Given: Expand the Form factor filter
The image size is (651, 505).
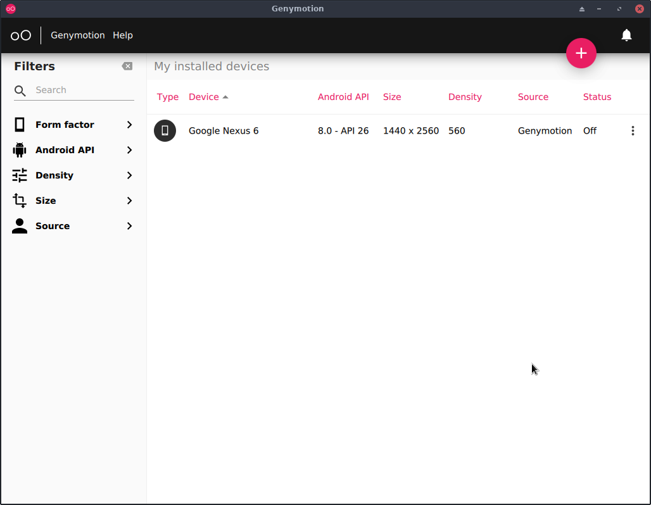Looking at the screenshot, I should pyautogui.click(x=130, y=125).
